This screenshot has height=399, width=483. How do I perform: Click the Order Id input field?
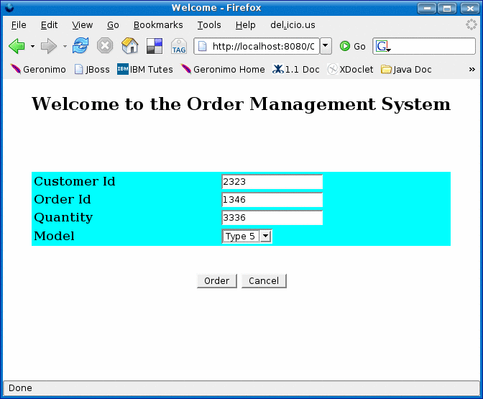(x=272, y=200)
